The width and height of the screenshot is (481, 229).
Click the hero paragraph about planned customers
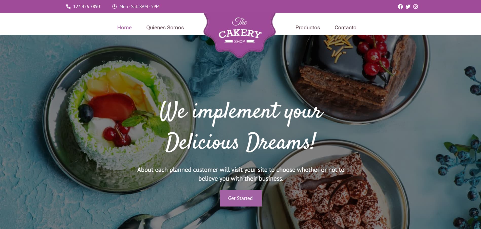[x=241, y=174]
